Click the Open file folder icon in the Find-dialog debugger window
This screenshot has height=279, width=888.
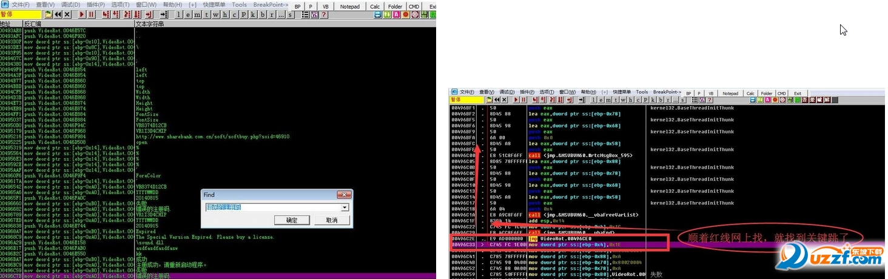point(47,15)
